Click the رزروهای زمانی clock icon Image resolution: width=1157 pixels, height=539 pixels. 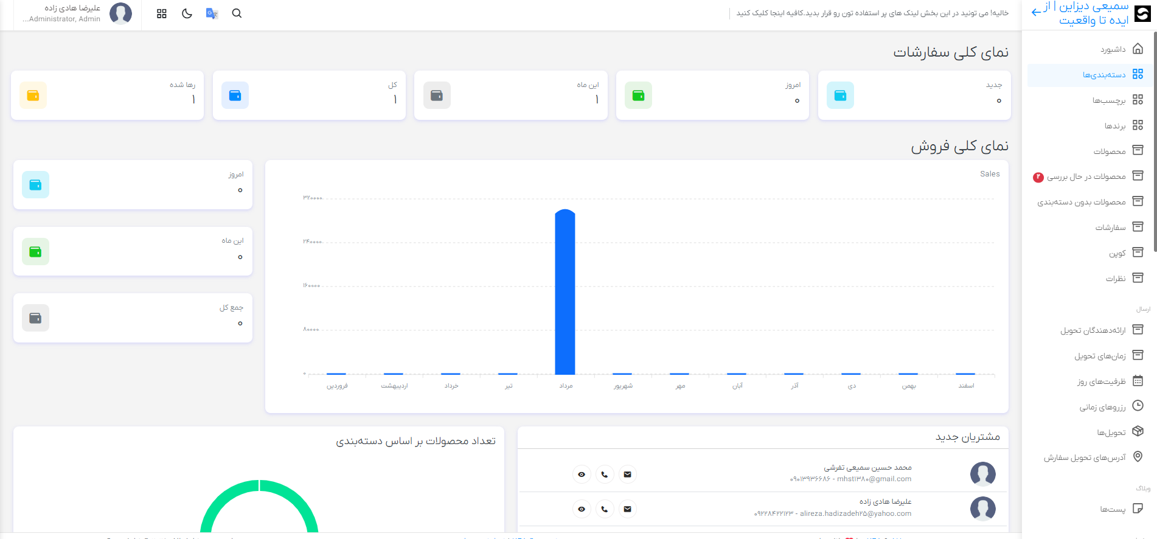point(1138,406)
